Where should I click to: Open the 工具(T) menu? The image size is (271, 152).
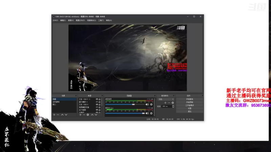tap(101, 20)
